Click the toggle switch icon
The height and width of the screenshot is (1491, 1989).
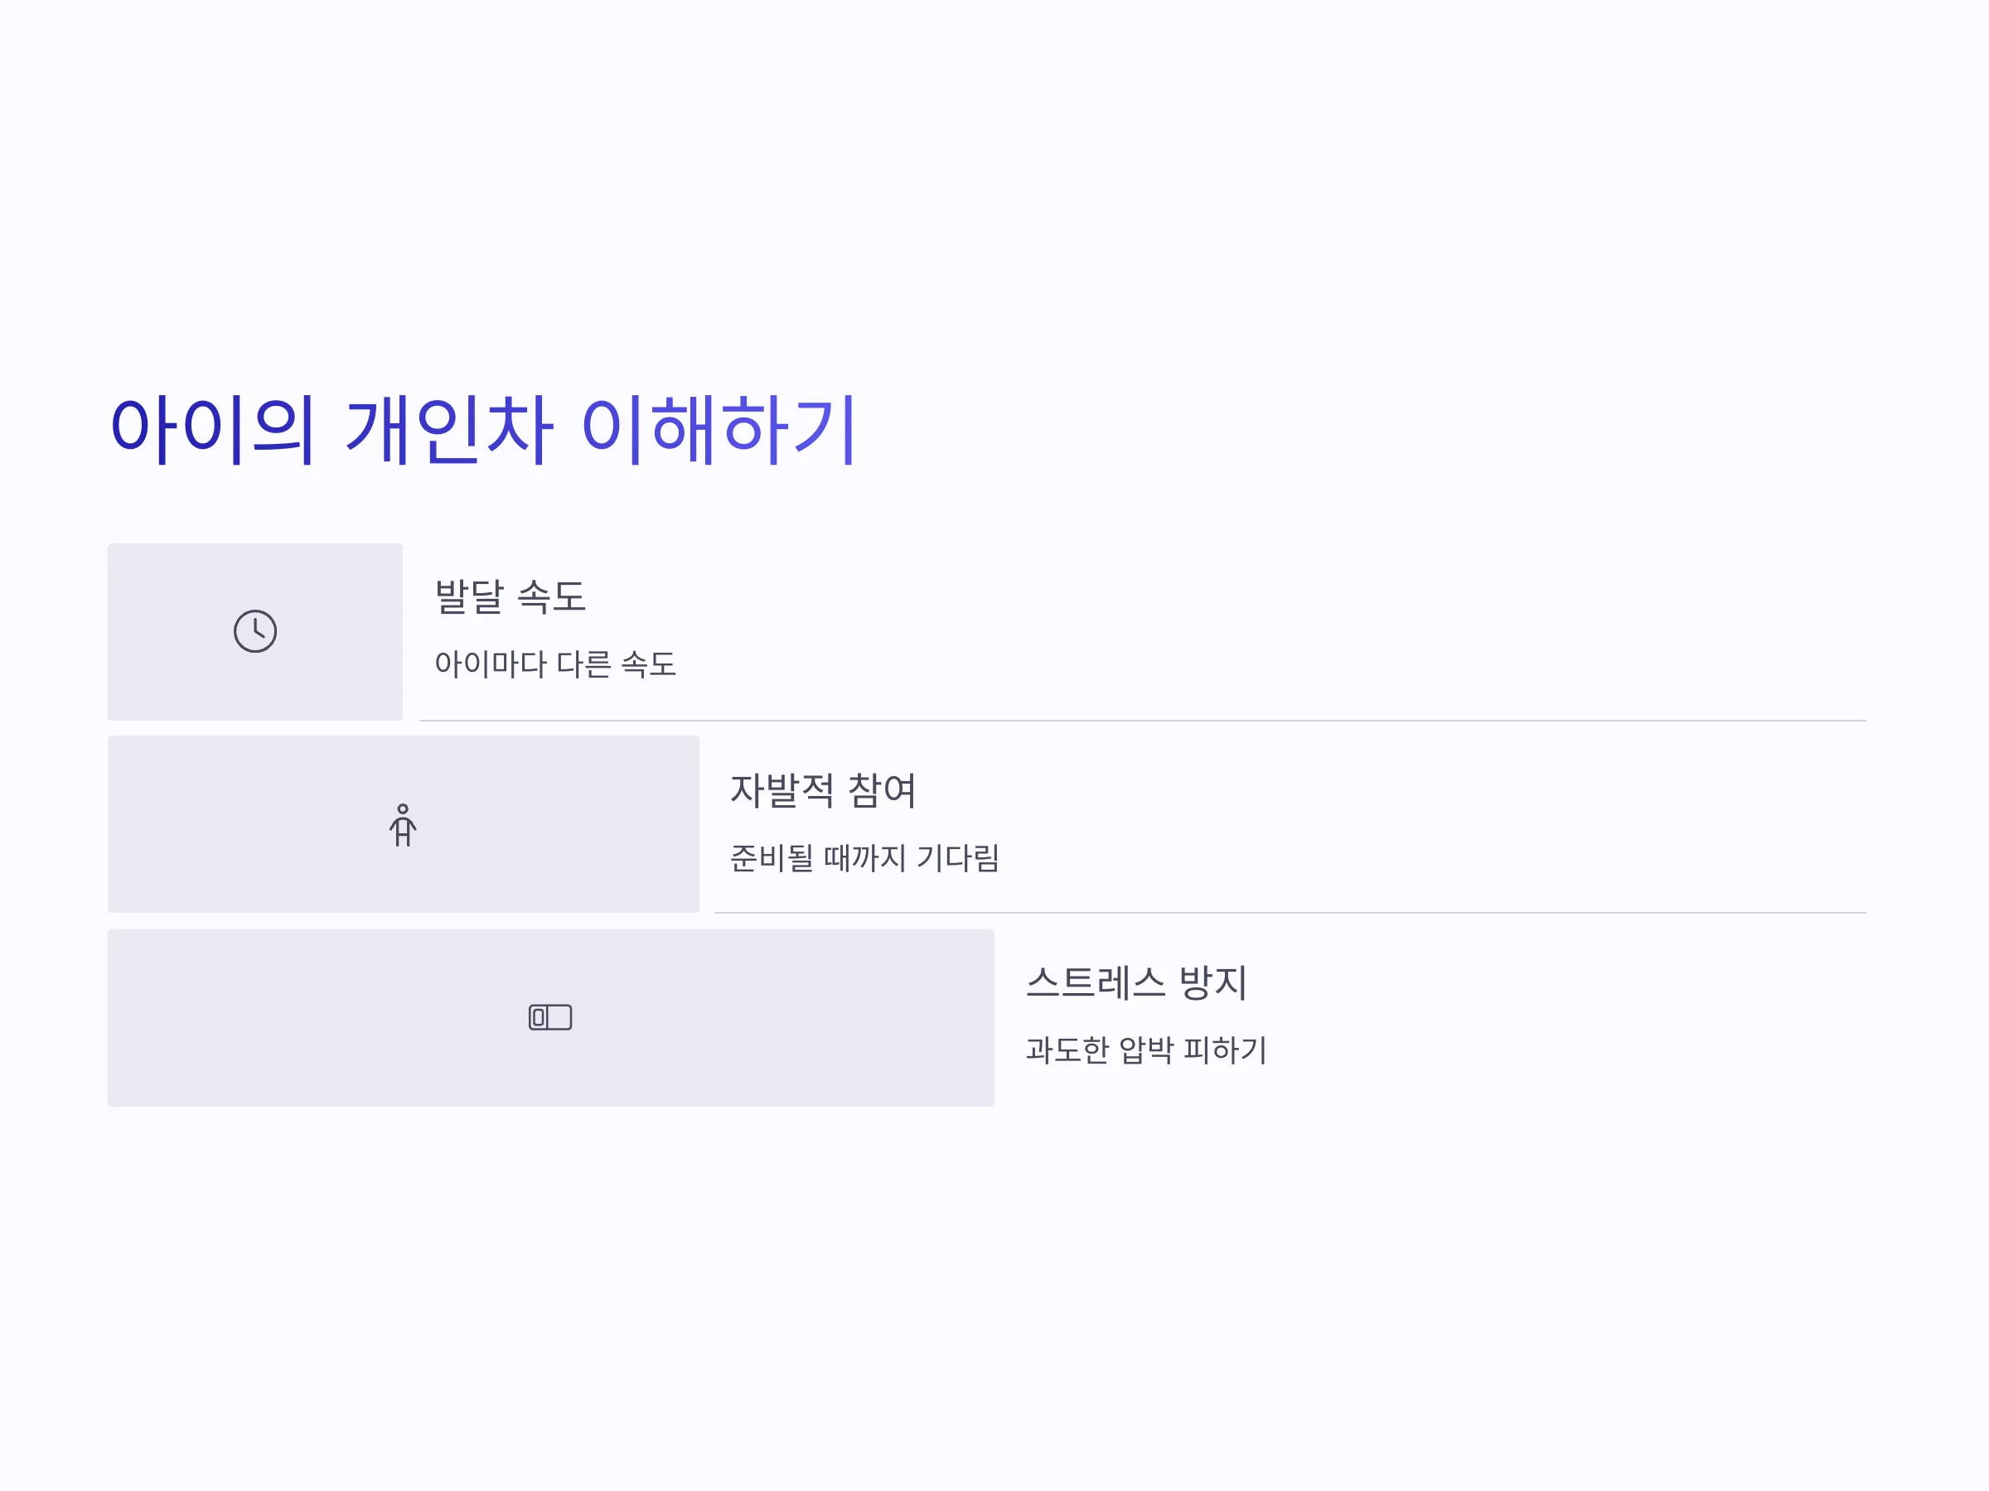(550, 1017)
